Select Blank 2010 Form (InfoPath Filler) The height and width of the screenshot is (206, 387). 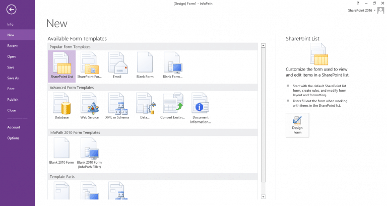89,153
